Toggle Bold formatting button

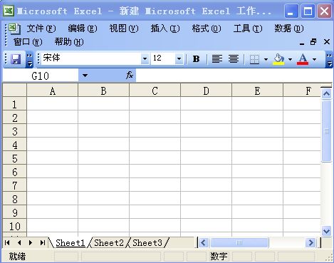tap(196, 58)
